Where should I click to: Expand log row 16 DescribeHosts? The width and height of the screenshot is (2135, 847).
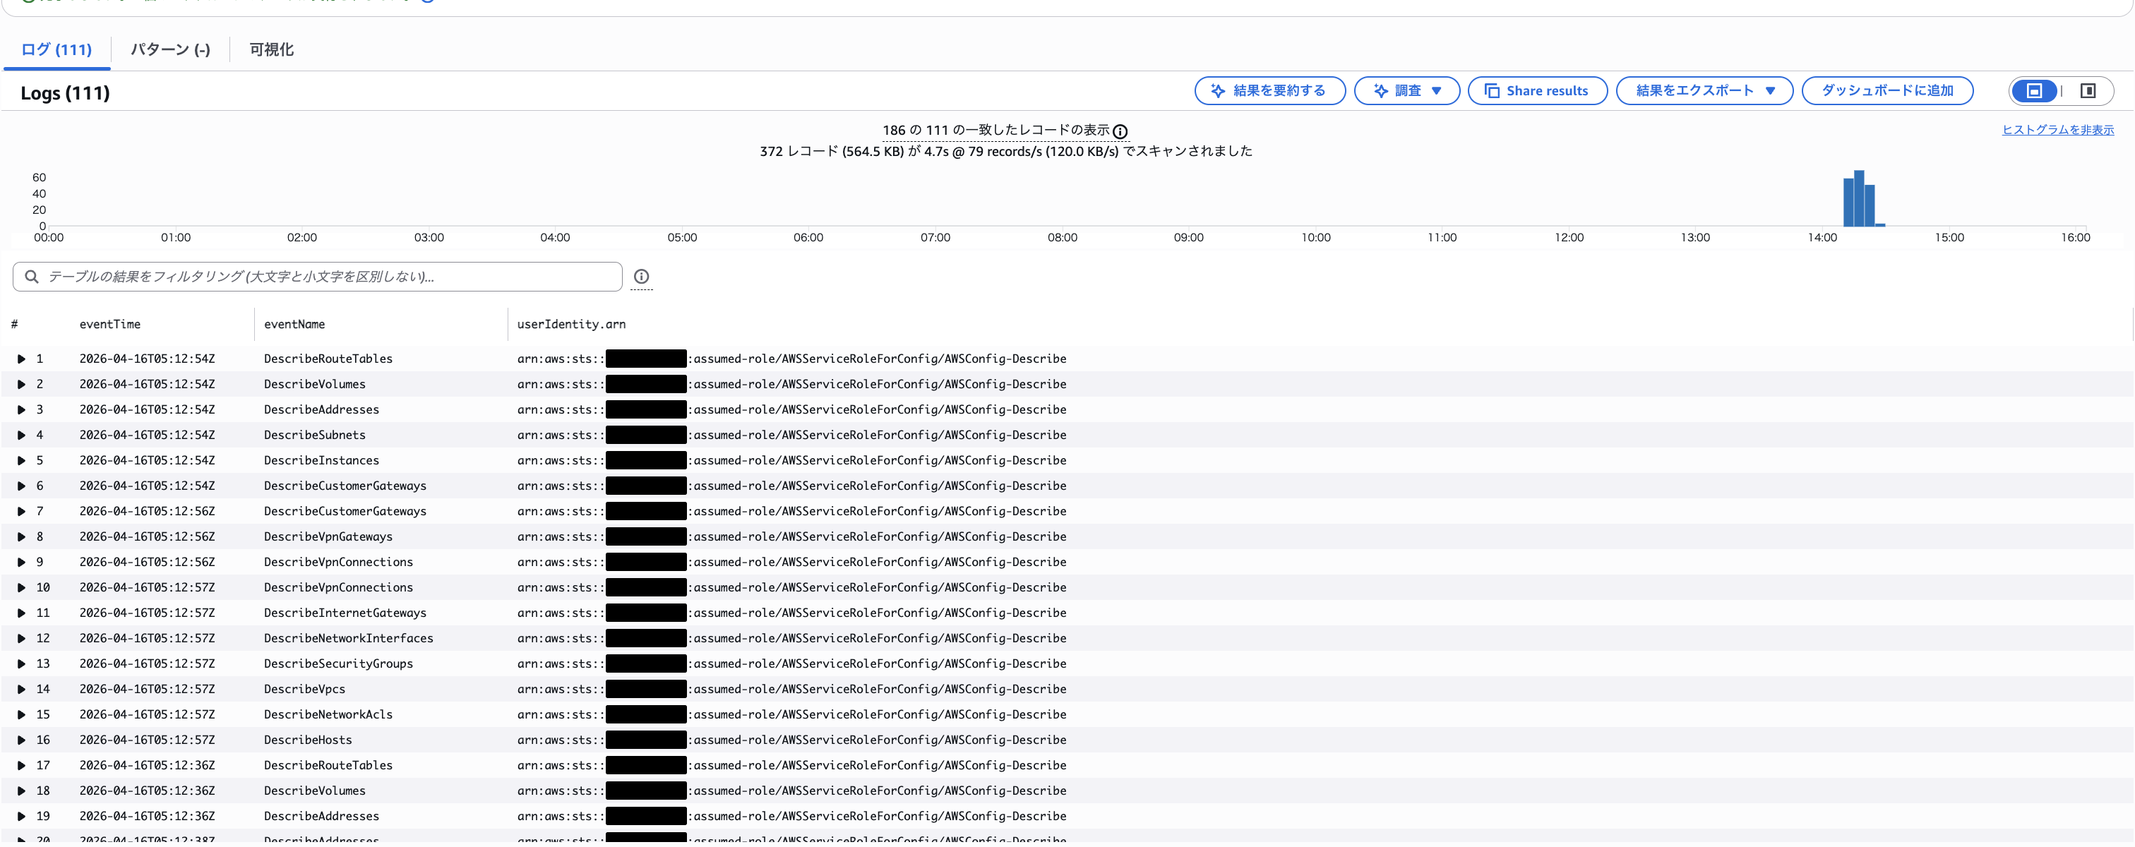coord(22,740)
